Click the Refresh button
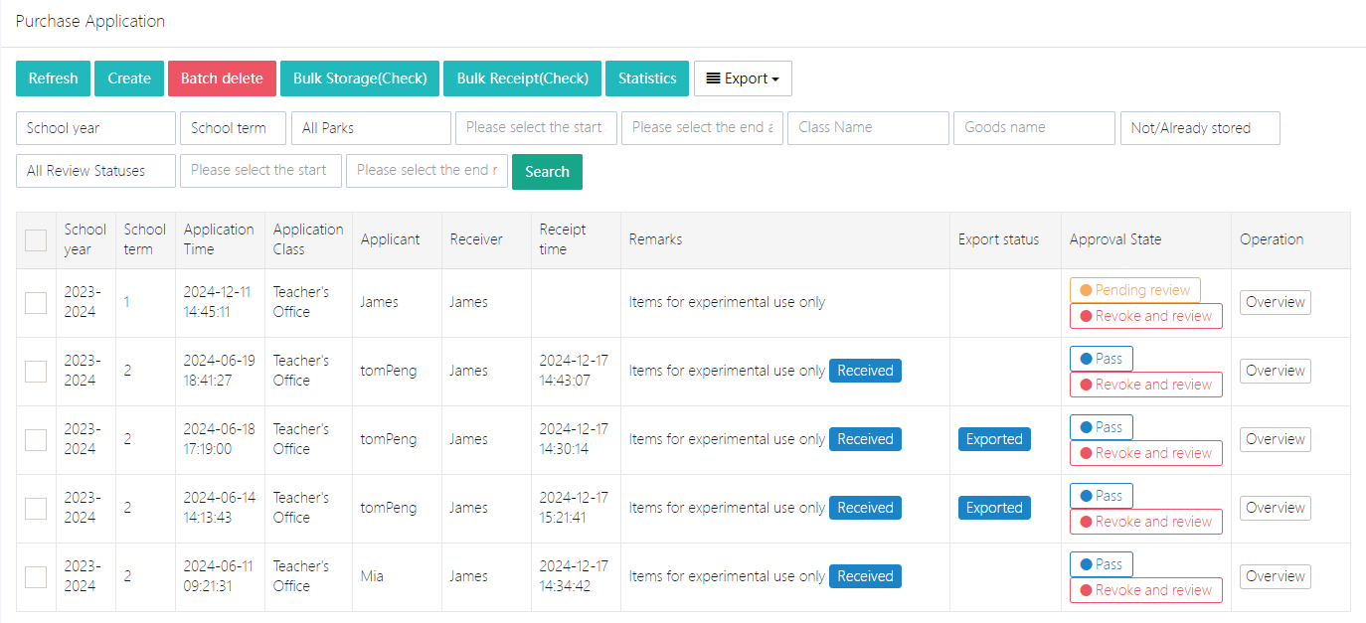Viewport: 1366px width, 623px height. pyautogui.click(x=53, y=78)
